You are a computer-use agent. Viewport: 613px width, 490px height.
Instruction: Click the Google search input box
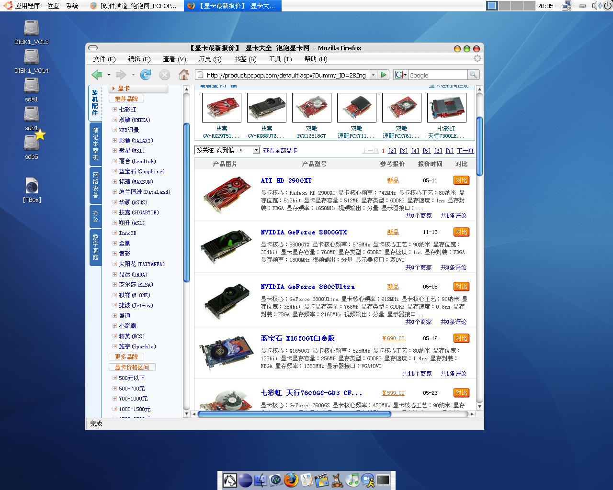[x=437, y=75]
